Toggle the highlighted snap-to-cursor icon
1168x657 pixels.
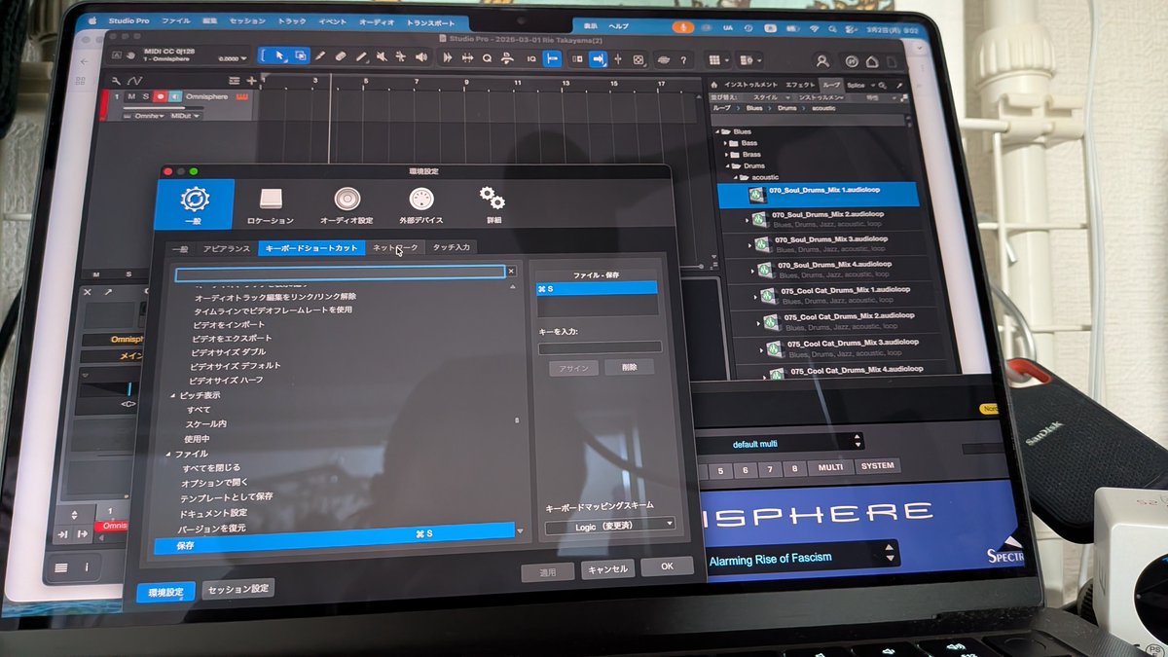pos(553,58)
